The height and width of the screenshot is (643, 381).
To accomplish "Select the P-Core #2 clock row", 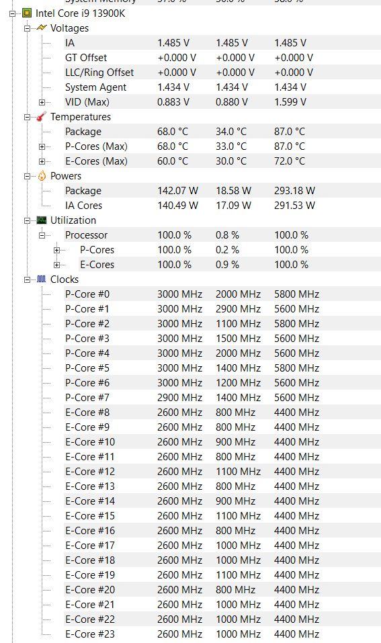I will click(x=222, y=324).
